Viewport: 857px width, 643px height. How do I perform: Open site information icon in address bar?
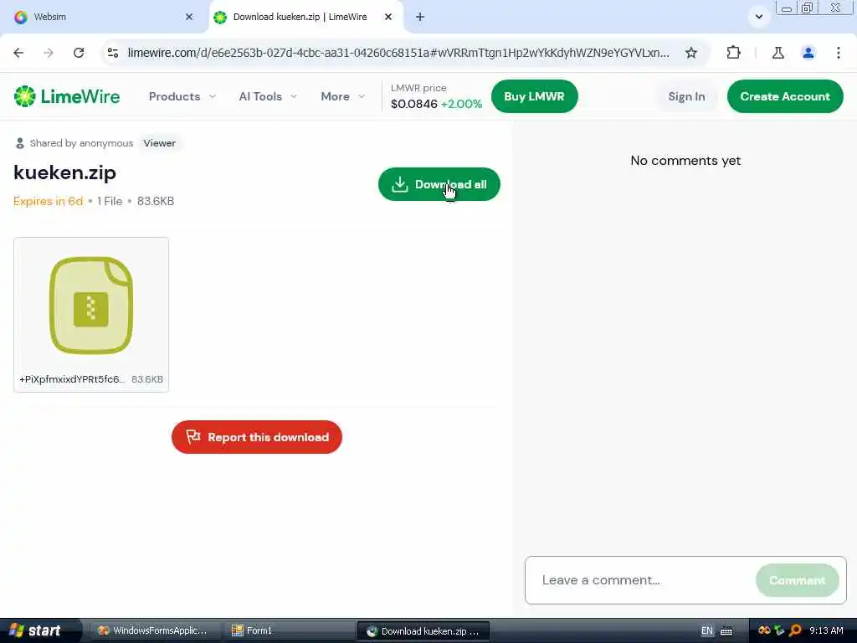point(113,53)
